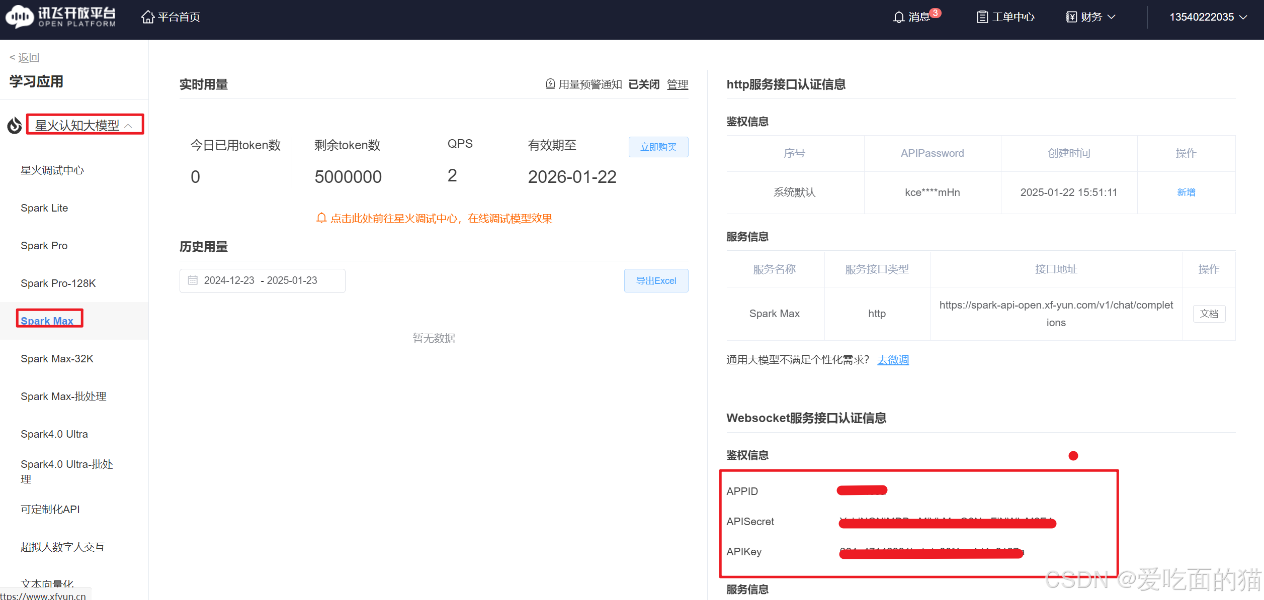
Task: Click the 系统默认 cell
Action: click(795, 192)
